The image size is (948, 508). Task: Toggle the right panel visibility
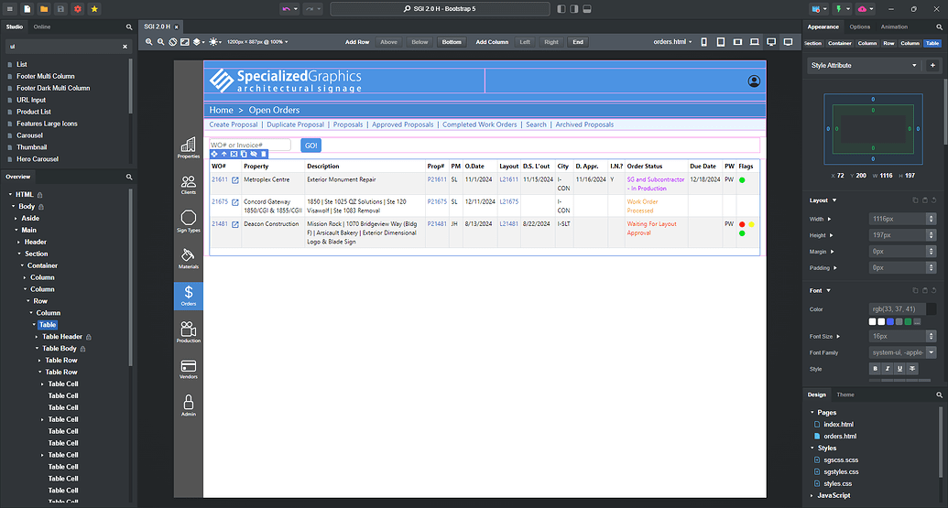coord(573,9)
